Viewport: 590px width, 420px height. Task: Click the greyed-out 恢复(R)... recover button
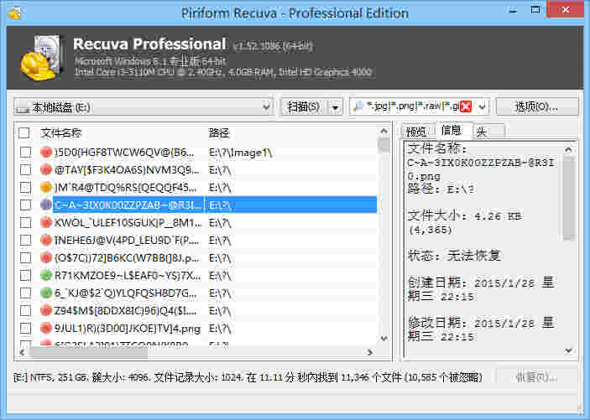[x=536, y=376]
